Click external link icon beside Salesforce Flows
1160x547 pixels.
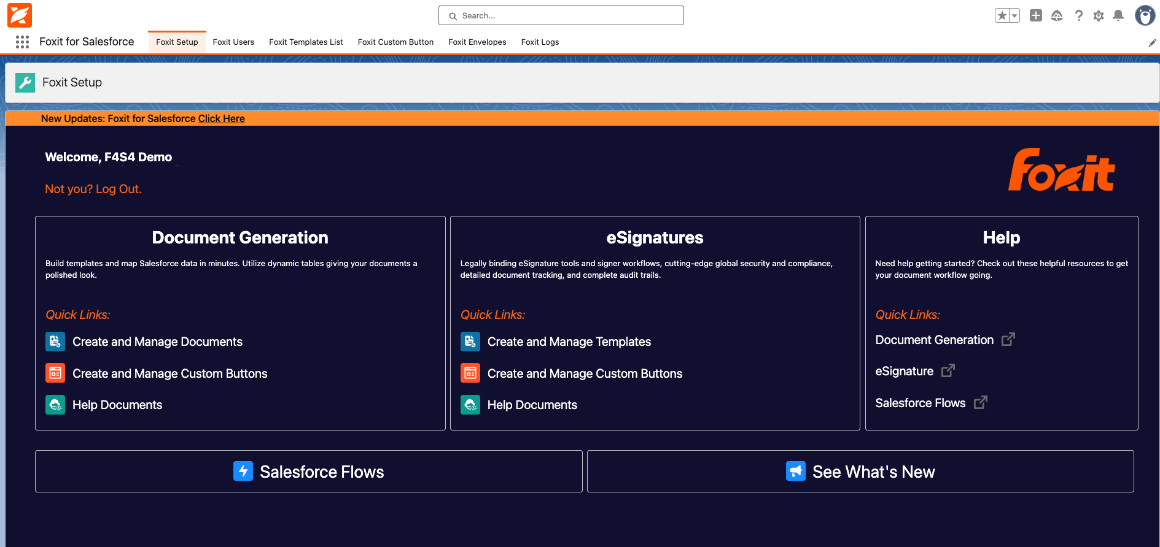click(981, 402)
